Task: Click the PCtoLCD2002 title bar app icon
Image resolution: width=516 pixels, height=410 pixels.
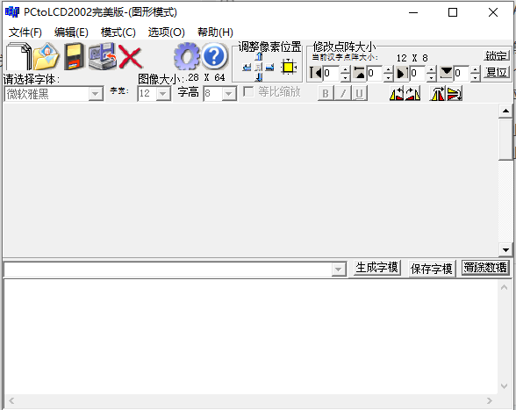Action: point(12,12)
